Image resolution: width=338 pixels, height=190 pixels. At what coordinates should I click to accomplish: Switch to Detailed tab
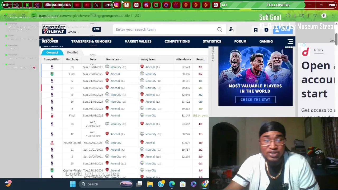(x=73, y=53)
